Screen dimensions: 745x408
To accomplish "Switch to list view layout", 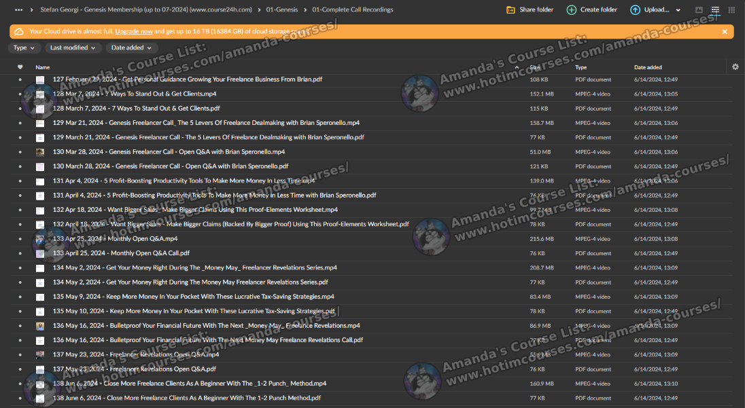I will coord(715,10).
